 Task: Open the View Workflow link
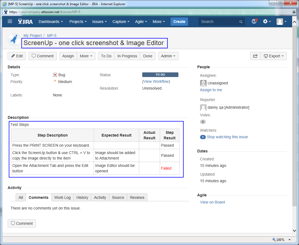pos(156,81)
